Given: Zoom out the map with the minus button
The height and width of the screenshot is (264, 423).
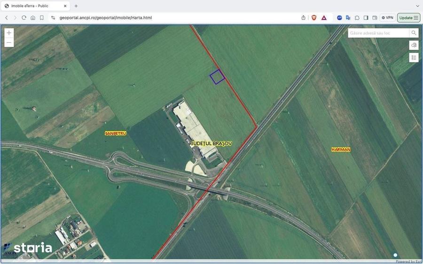Looking at the screenshot, I should (9, 43).
